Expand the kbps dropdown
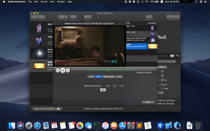Image resolution: width=210 pixels, height=131 pixels. click(x=162, y=89)
